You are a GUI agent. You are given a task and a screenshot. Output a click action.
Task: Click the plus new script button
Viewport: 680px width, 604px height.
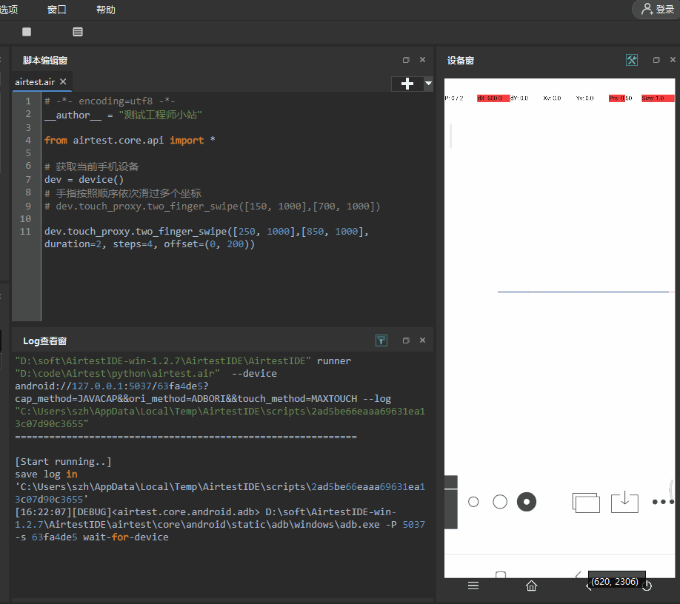pos(407,84)
